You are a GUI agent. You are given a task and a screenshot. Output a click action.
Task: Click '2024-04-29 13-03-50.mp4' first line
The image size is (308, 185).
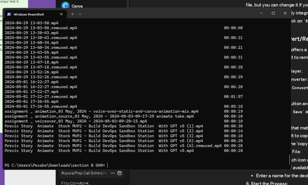pos(31,23)
